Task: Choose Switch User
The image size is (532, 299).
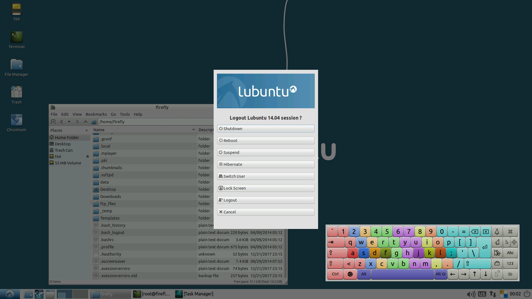Action: pos(266,176)
